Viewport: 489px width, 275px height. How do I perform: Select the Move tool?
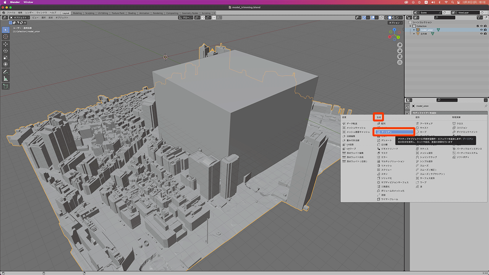click(x=6, y=44)
